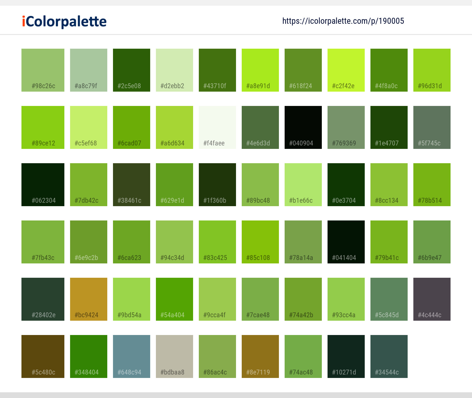Select the purple-gray #4c444c swatch
Screen dimensions: 472x398
click(432, 299)
